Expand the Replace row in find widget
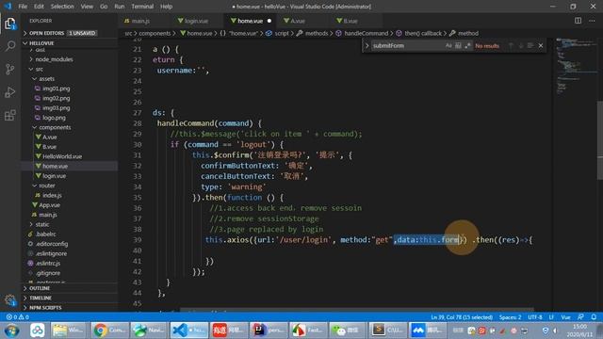The height and width of the screenshot is (339, 603). (x=367, y=46)
